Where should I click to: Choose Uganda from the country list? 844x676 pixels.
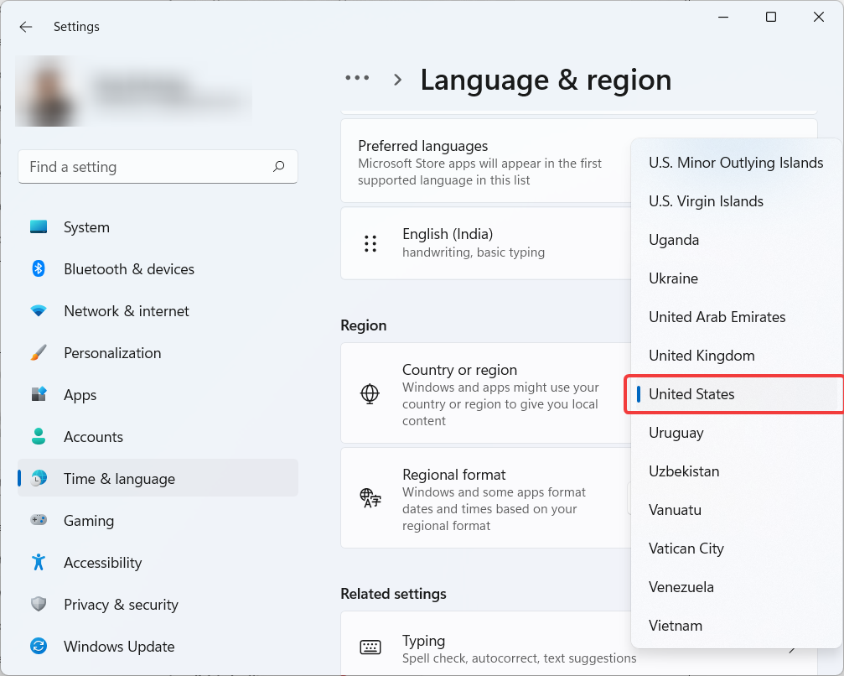736,240
